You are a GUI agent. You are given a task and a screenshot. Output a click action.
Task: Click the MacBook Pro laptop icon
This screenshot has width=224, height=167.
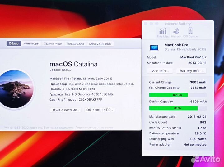click(154, 48)
